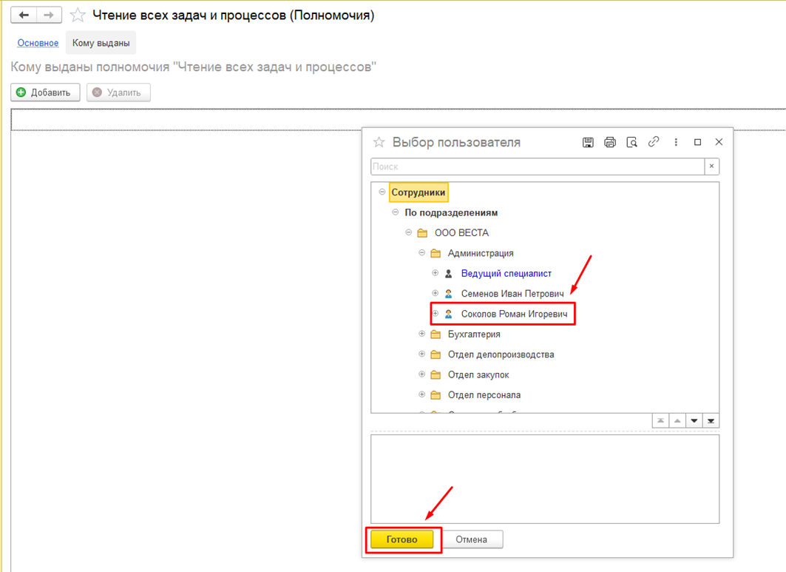Maximize the Выбор пользователя dialog
The width and height of the screenshot is (786, 572).
(697, 143)
